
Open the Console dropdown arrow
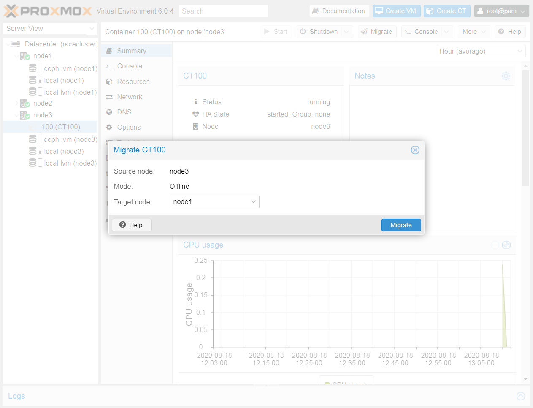coord(447,32)
